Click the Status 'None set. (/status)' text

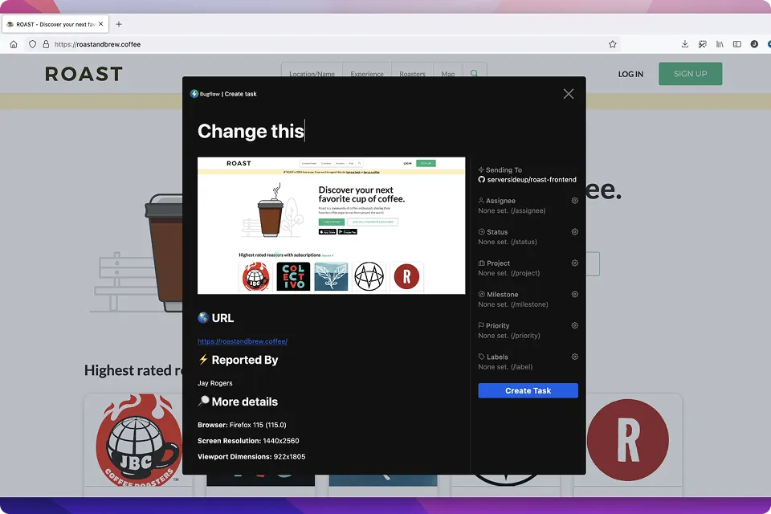coord(508,242)
